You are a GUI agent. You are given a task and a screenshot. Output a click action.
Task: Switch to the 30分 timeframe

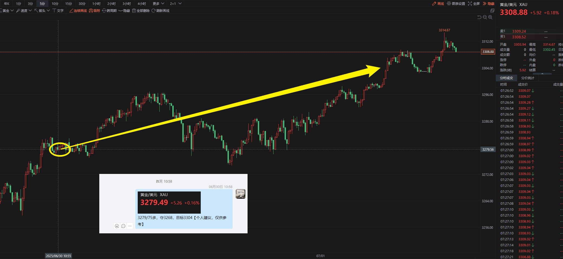(82, 4)
